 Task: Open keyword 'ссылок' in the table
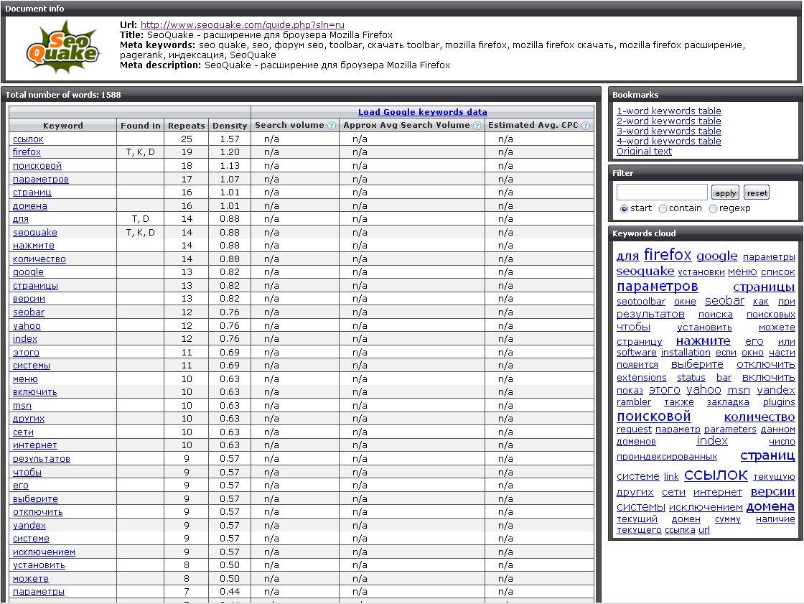click(28, 139)
